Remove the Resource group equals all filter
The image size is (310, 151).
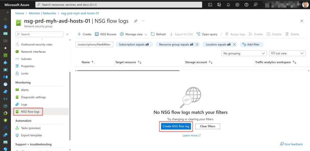[x=197, y=44]
